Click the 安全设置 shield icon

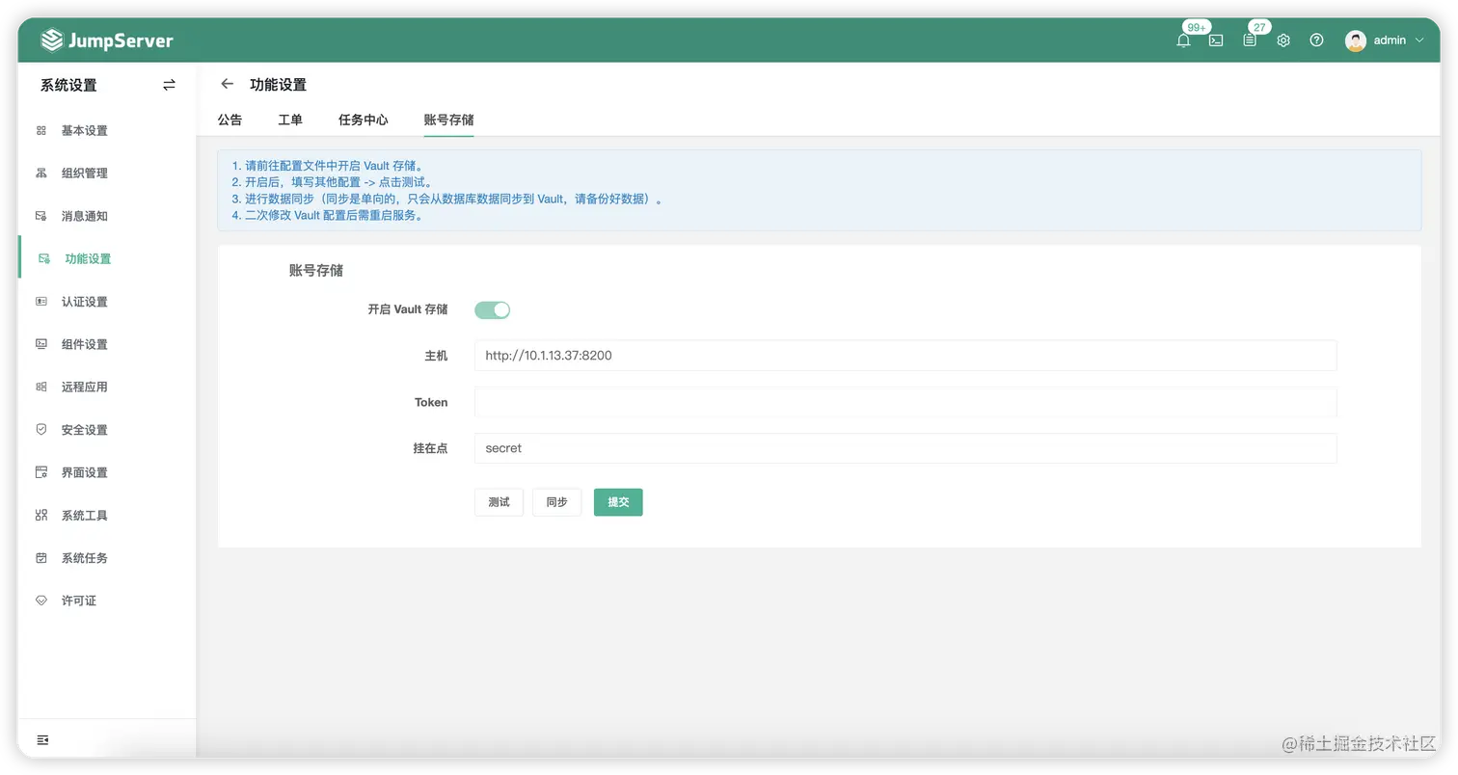pyautogui.click(x=41, y=430)
